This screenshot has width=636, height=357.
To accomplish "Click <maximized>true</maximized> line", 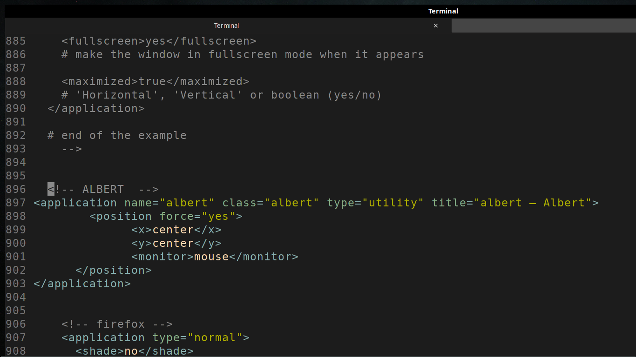I will pos(156,81).
